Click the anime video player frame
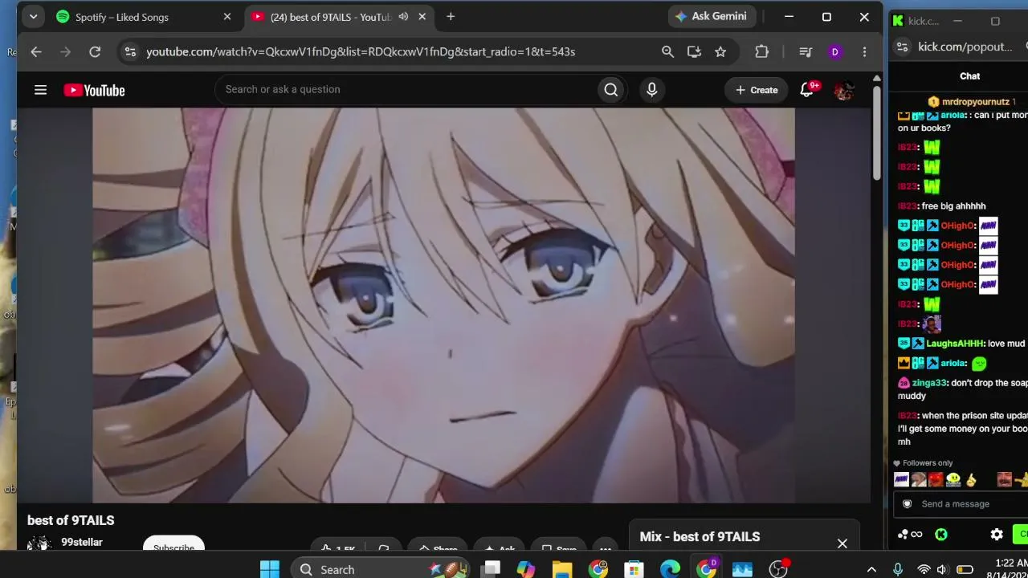The width and height of the screenshot is (1028, 578). pyautogui.click(x=443, y=306)
